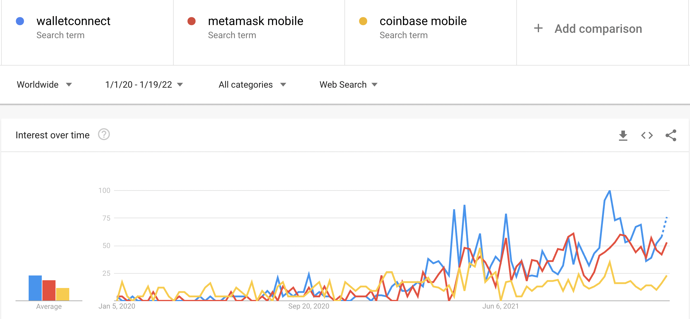Open the Interest over time help icon
Viewport: 690px width, 319px height.
click(104, 135)
